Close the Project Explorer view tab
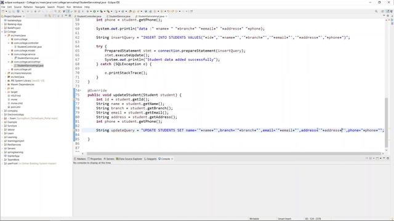The image size is (394, 221). (x=24, y=17)
